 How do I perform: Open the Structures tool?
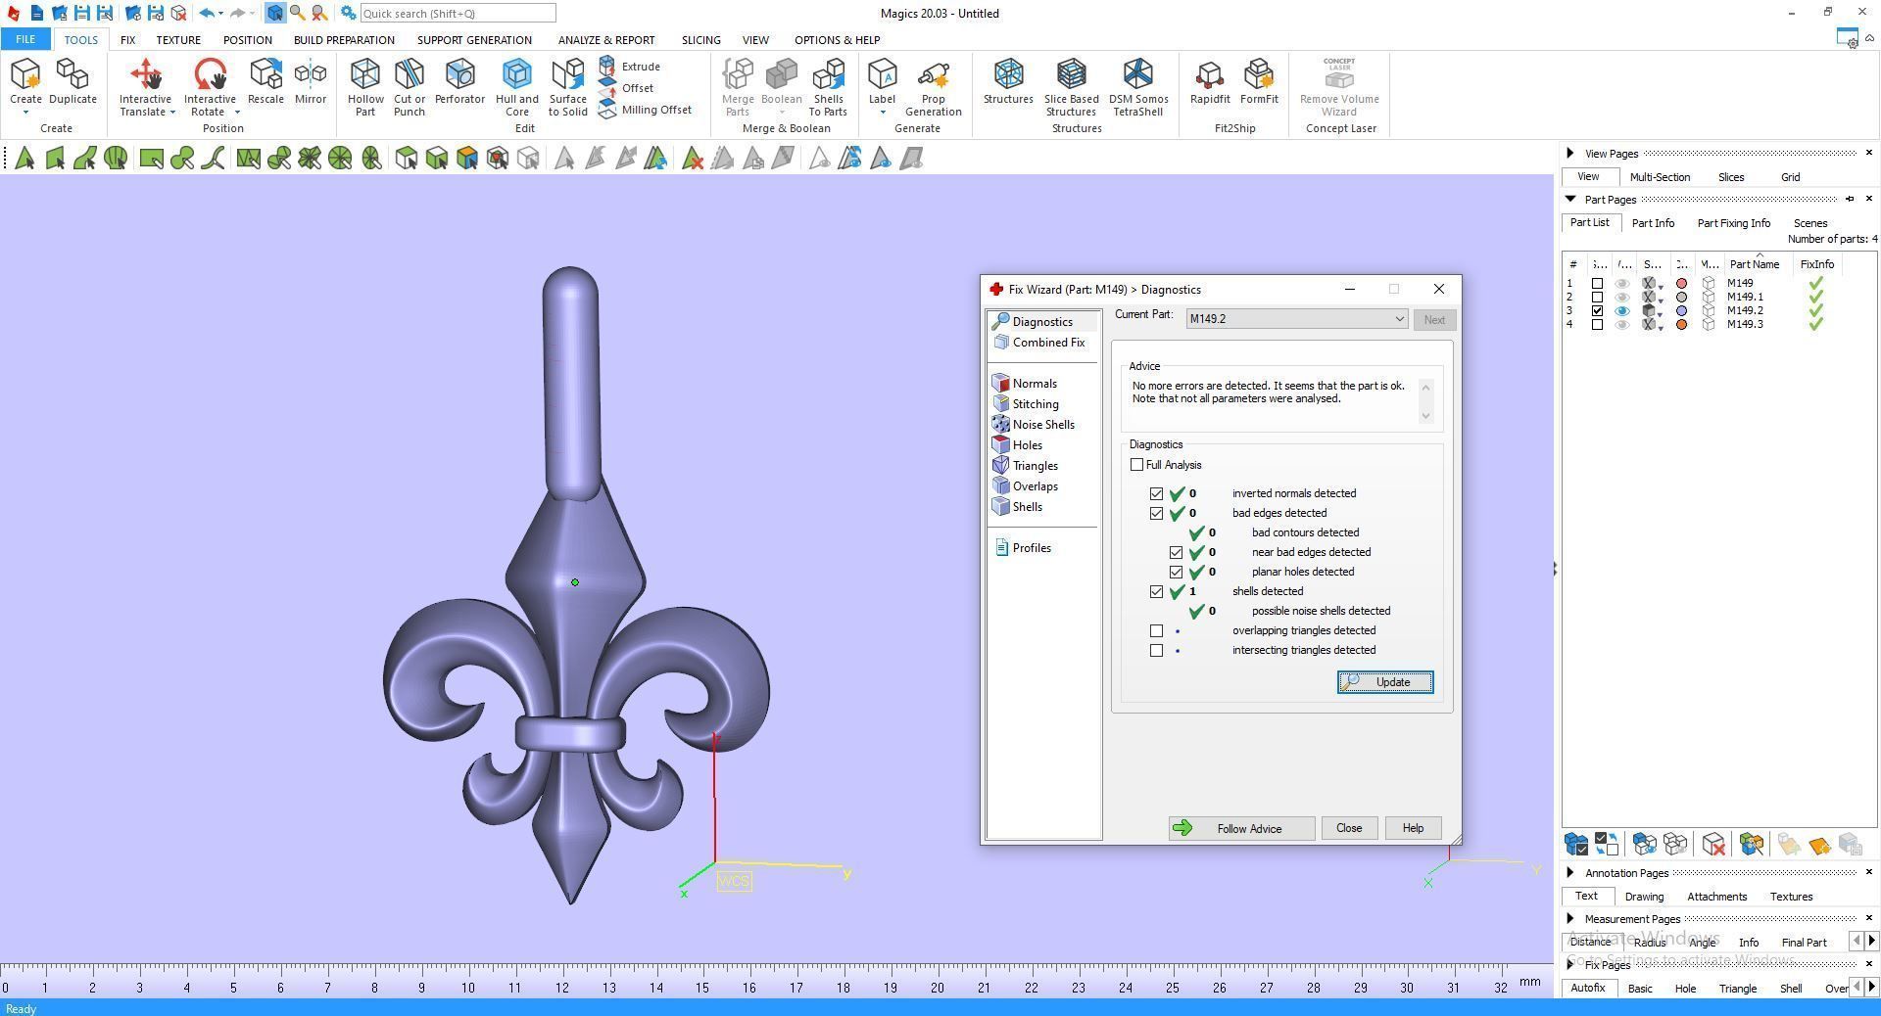coord(1008,81)
